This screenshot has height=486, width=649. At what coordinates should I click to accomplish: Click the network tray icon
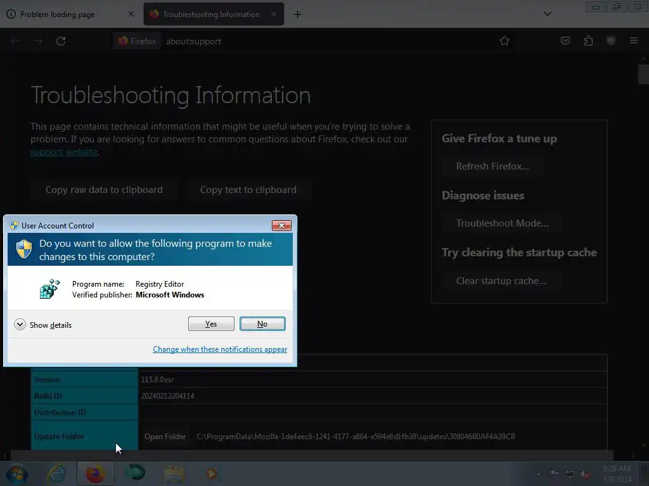click(x=570, y=475)
